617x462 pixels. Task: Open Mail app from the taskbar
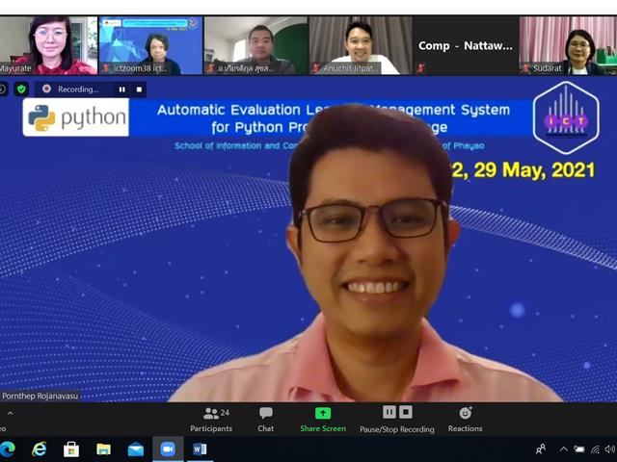pyautogui.click(x=136, y=449)
